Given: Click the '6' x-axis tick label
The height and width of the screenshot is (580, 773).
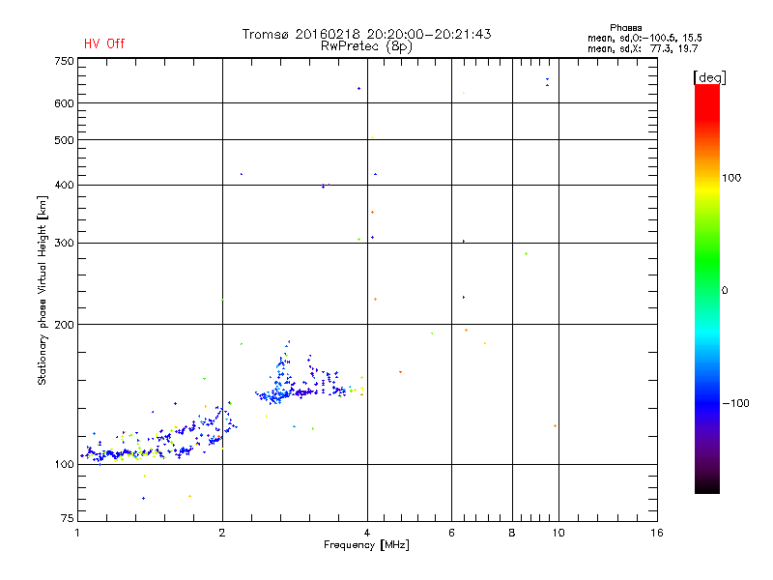Looking at the screenshot, I should click(451, 533).
